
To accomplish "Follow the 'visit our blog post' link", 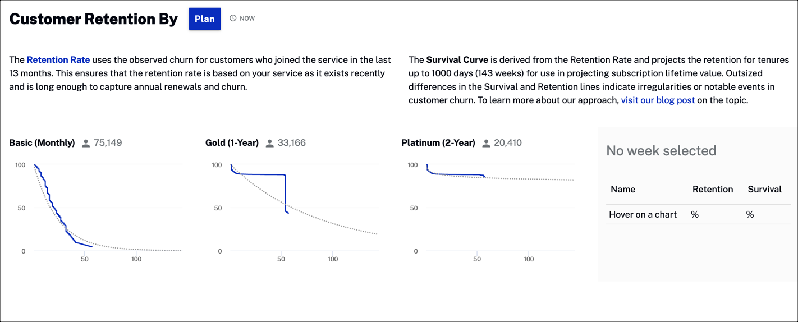I will pyautogui.click(x=658, y=100).
